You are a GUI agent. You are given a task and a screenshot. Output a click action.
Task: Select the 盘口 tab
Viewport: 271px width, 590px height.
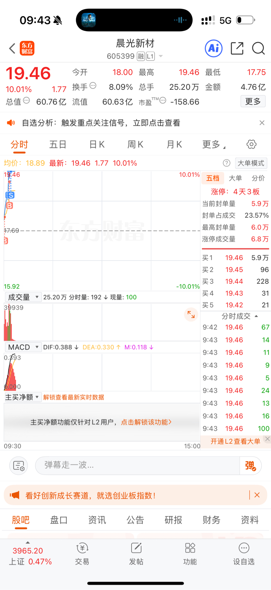point(59,520)
